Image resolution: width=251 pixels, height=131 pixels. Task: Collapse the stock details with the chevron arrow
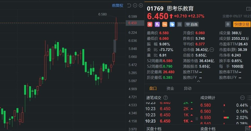tap(198, 81)
